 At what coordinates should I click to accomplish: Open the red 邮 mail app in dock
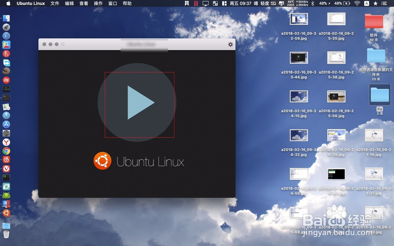tap(6, 80)
